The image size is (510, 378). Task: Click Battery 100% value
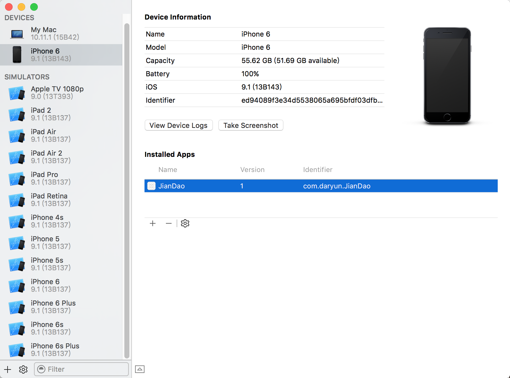[x=250, y=74]
